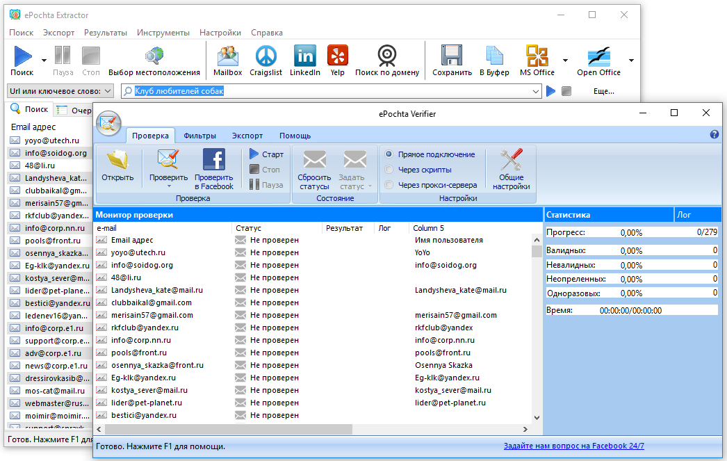Expand the MS Office dropdown arrow
The image size is (727, 461).
point(565,60)
